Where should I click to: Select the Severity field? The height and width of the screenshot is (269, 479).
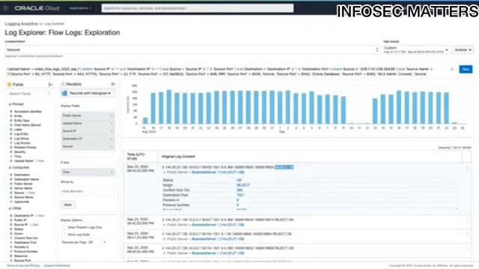coord(20,152)
